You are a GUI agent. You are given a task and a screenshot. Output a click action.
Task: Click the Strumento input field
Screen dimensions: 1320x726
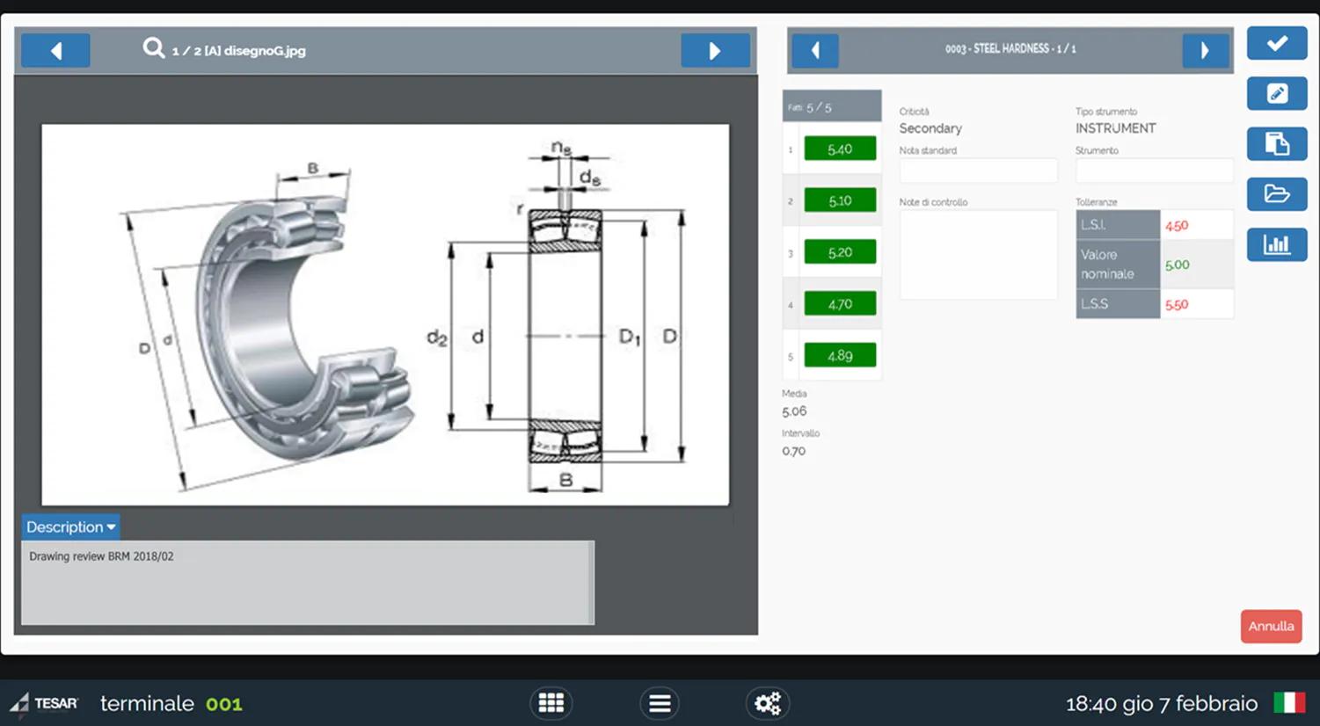[1154, 171]
